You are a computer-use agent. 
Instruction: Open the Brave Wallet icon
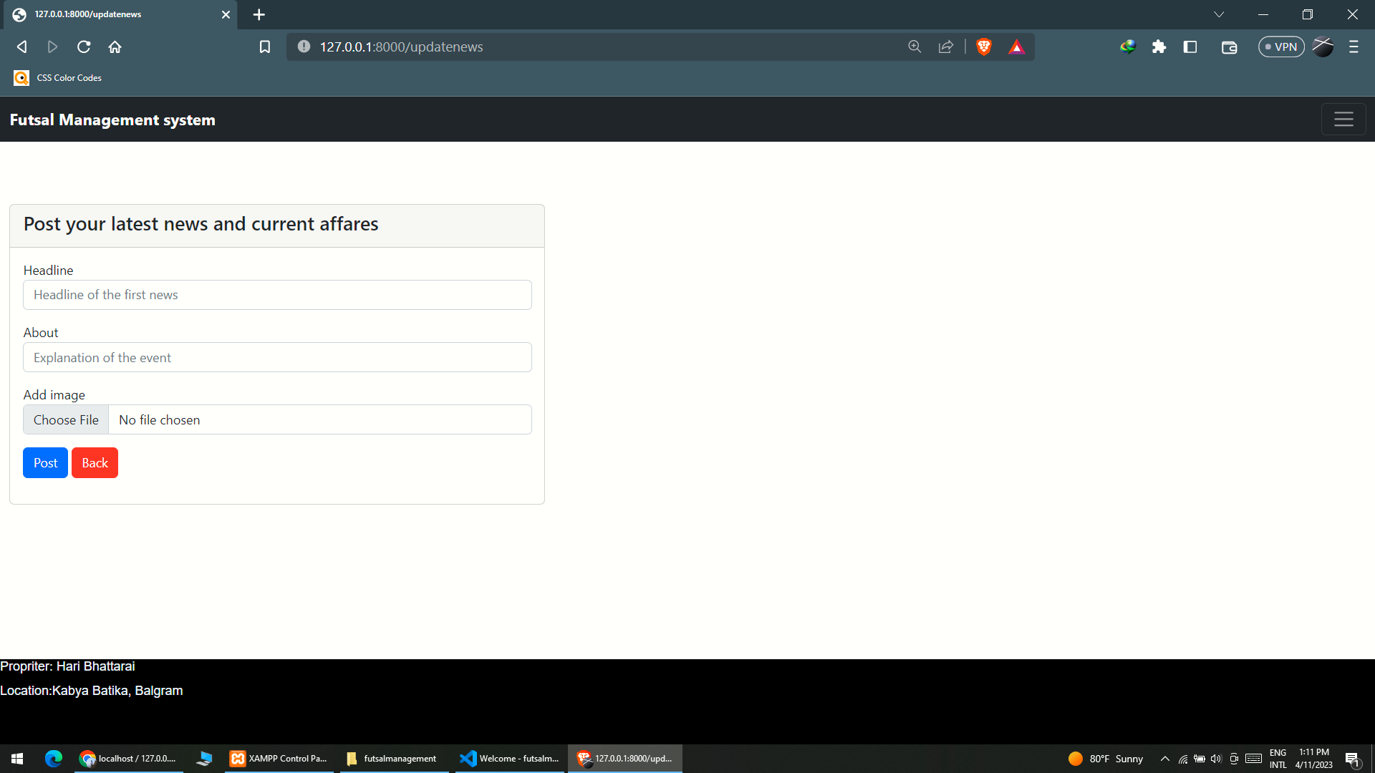1230,47
